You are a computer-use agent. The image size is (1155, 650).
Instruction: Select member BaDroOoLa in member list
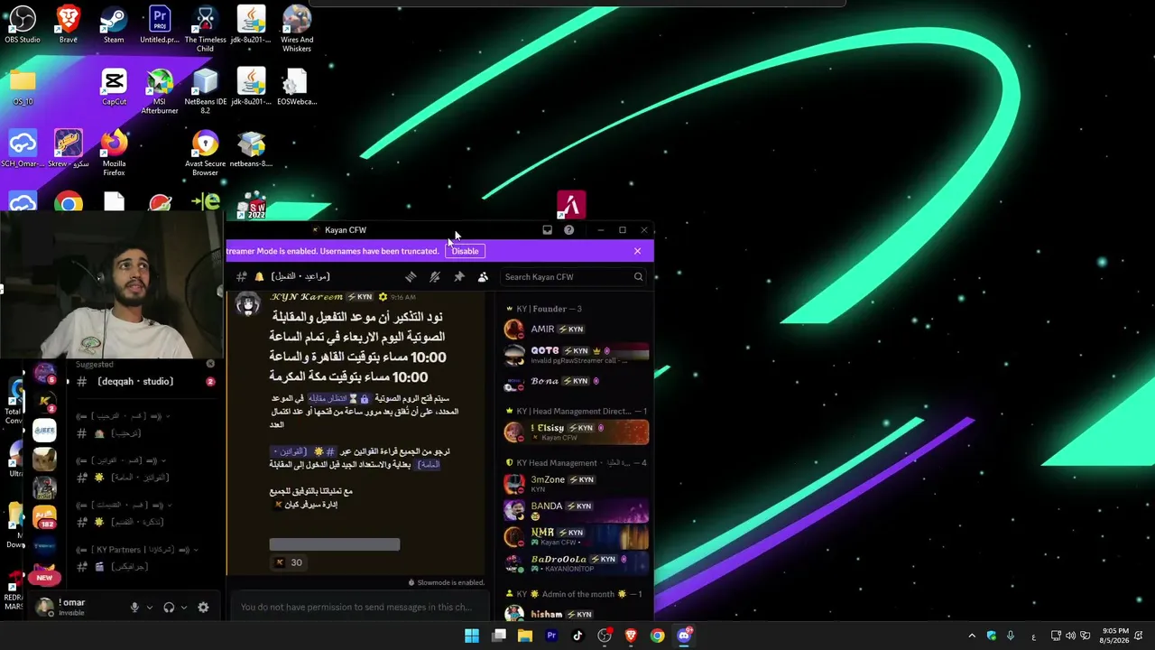pyautogui.click(x=576, y=563)
